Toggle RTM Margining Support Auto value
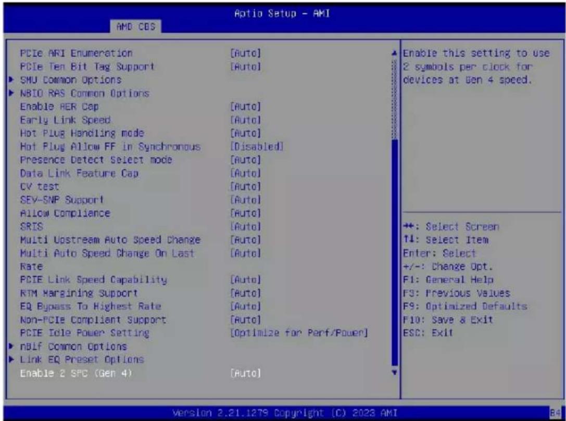 [245, 293]
